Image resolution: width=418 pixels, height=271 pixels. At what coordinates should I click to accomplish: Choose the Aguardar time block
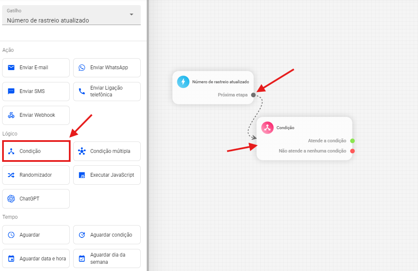pos(36,235)
